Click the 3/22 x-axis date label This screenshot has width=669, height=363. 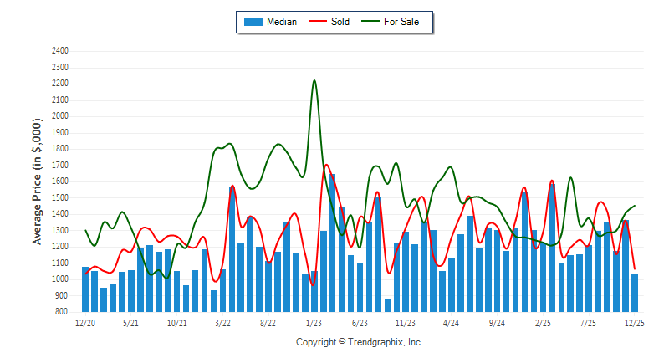(223, 322)
